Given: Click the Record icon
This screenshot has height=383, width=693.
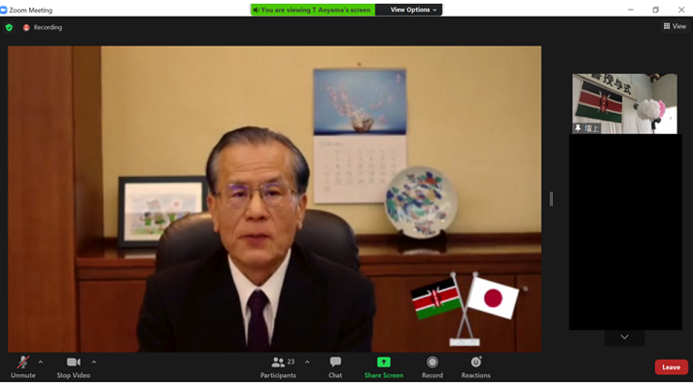Looking at the screenshot, I should point(433,363).
